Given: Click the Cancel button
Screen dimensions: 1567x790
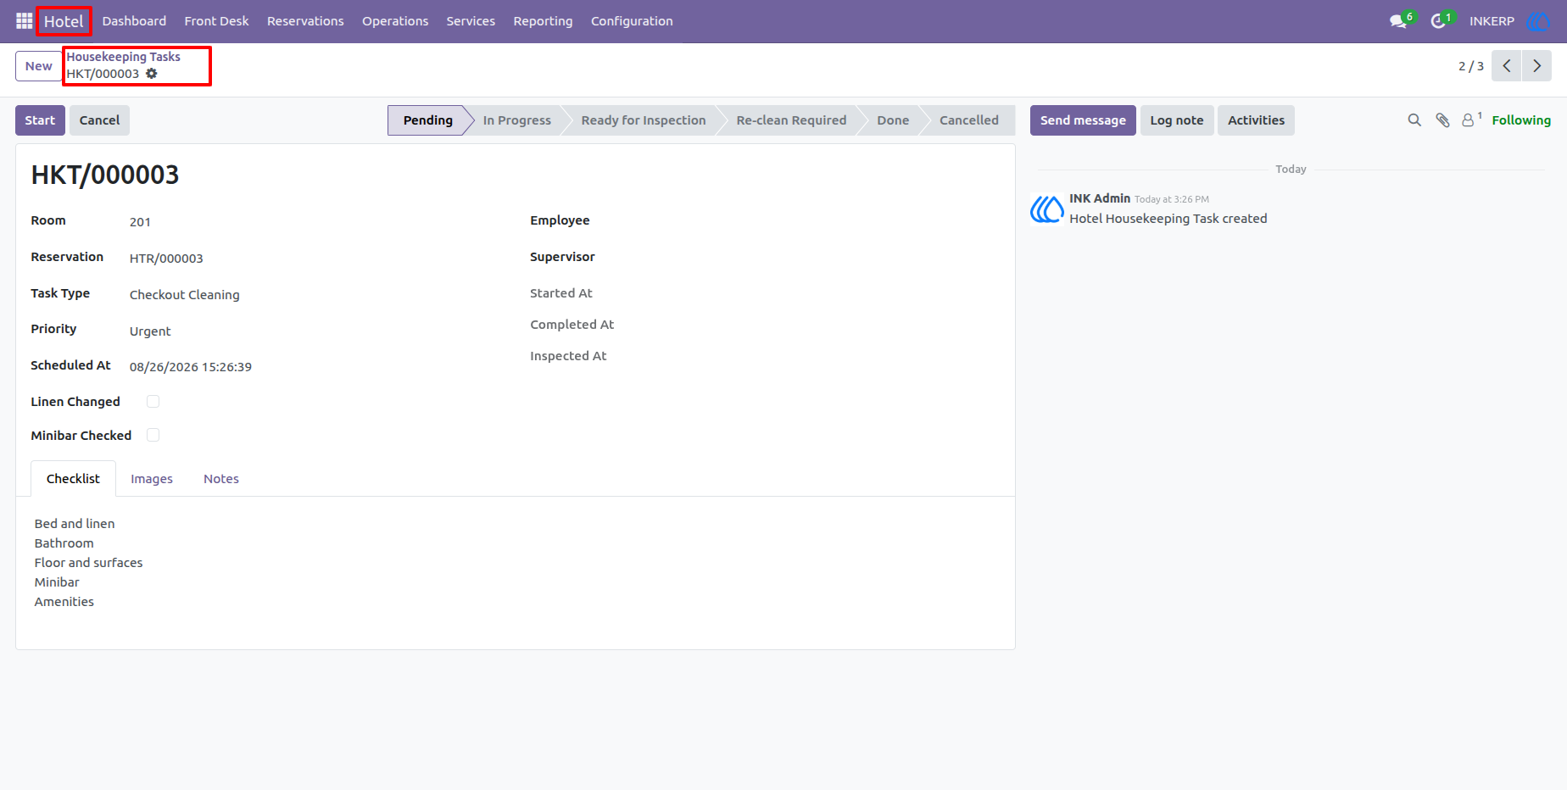Looking at the screenshot, I should click(x=99, y=120).
